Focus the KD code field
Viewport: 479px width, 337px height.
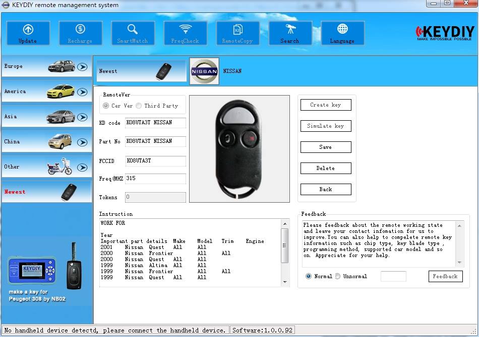(x=155, y=123)
